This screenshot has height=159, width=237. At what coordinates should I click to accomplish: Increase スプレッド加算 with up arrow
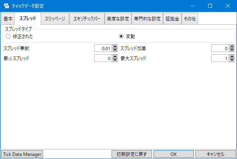pos(232,46)
